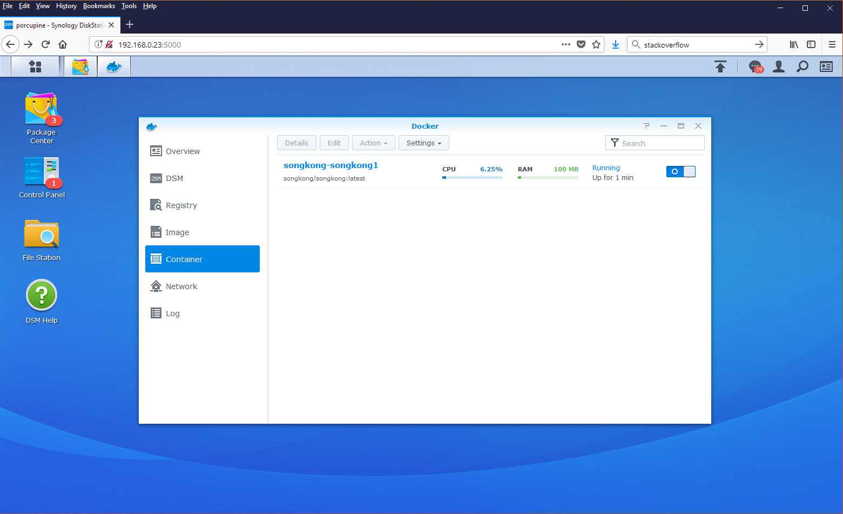Screen dimensions: 843x514
Task: Open page actions three-dot menu
Action: point(566,44)
